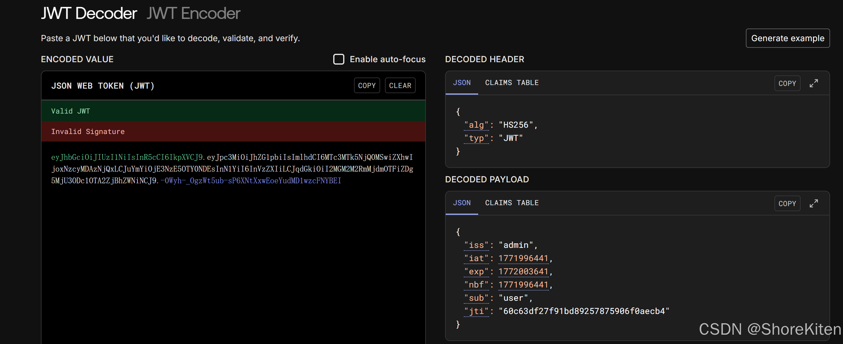Copy the decoded payload JSON
The width and height of the screenshot is (843, 344).
pos(787,203)
